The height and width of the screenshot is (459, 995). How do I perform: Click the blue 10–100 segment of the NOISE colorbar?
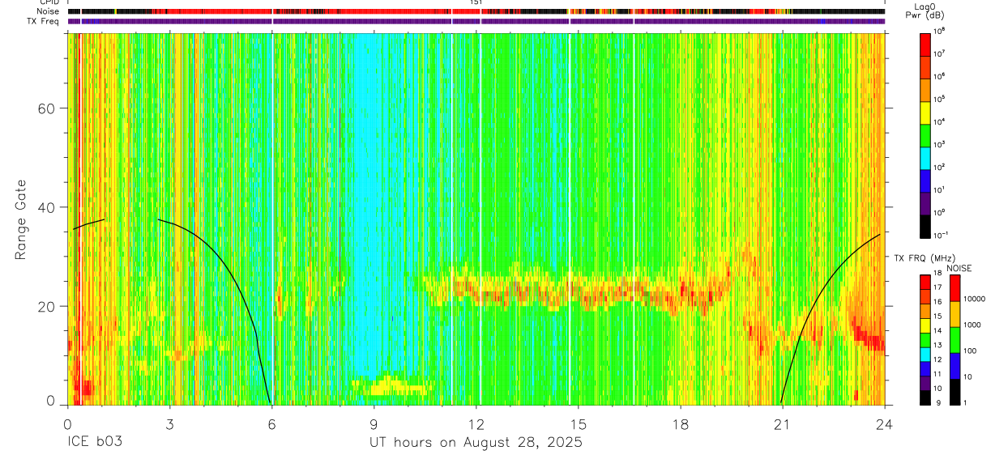click(x=954, y=366)
